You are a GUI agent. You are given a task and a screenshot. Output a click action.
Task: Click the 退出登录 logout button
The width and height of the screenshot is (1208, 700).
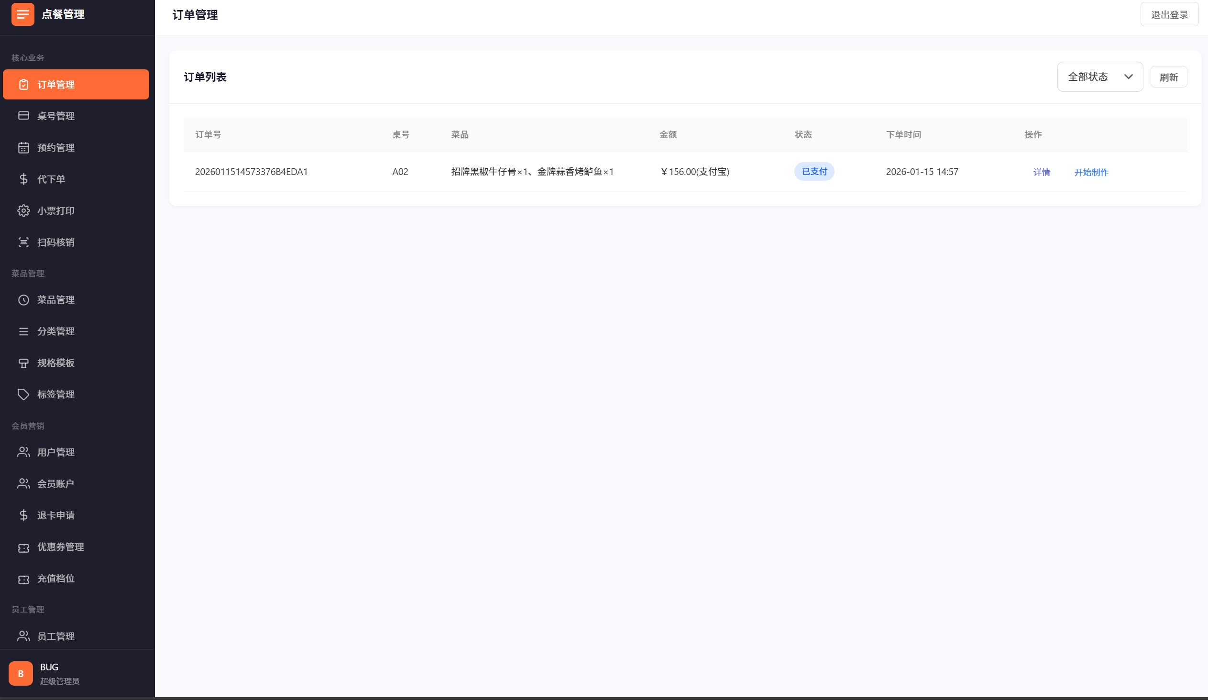(x=1169, y=15)
